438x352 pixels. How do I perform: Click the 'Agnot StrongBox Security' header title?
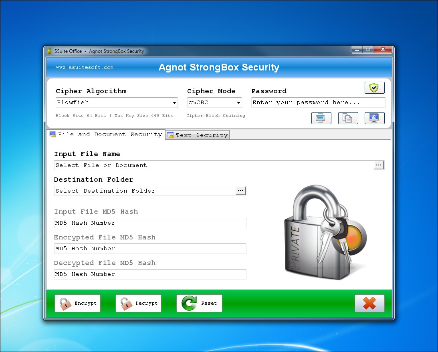coord(219,67)
